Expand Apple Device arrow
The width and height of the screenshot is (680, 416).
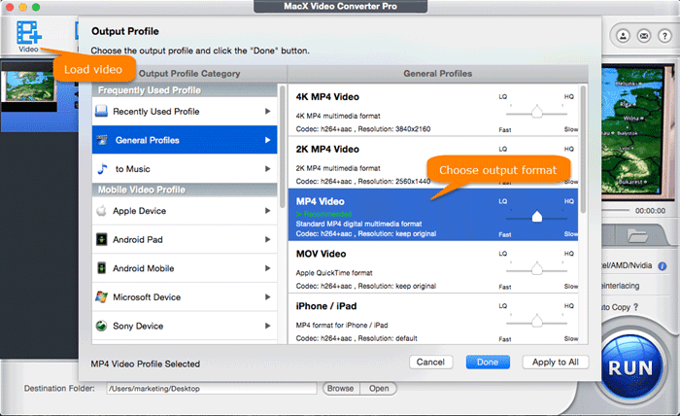click(x=267, y=210)
